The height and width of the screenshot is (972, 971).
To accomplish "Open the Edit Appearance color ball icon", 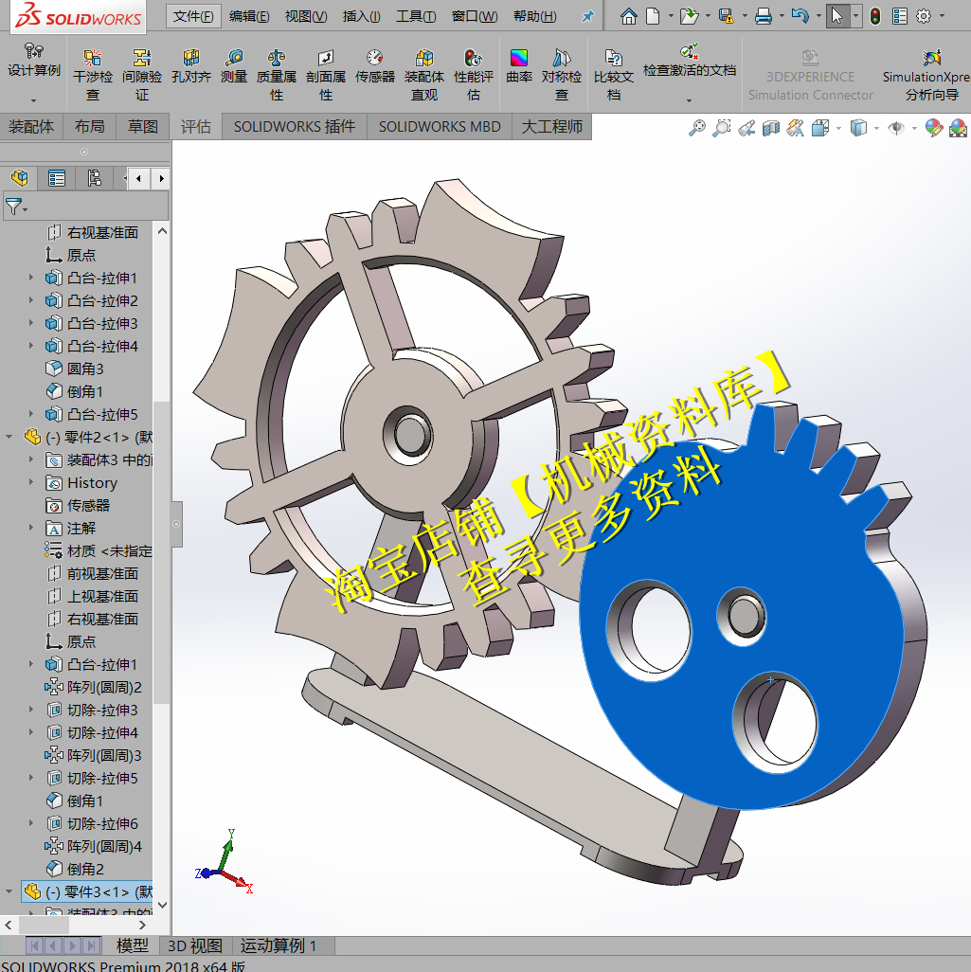I will pyautogui.click(x=934, y=128).
